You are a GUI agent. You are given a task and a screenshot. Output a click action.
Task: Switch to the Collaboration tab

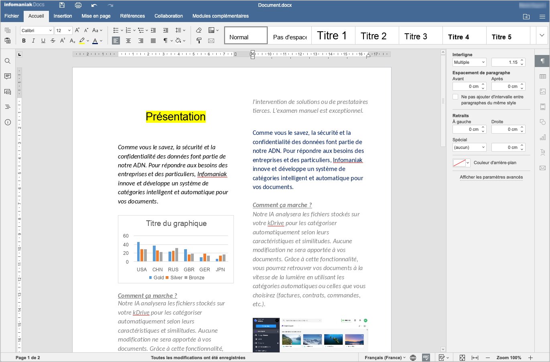168,16
